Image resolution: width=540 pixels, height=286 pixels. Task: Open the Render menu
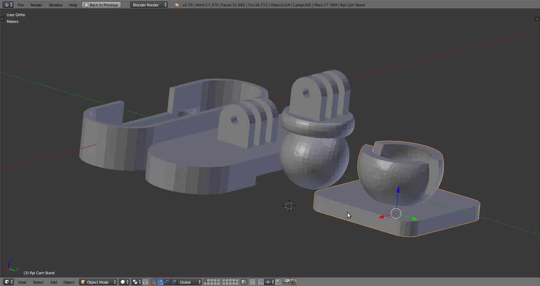tap(36, 5)
